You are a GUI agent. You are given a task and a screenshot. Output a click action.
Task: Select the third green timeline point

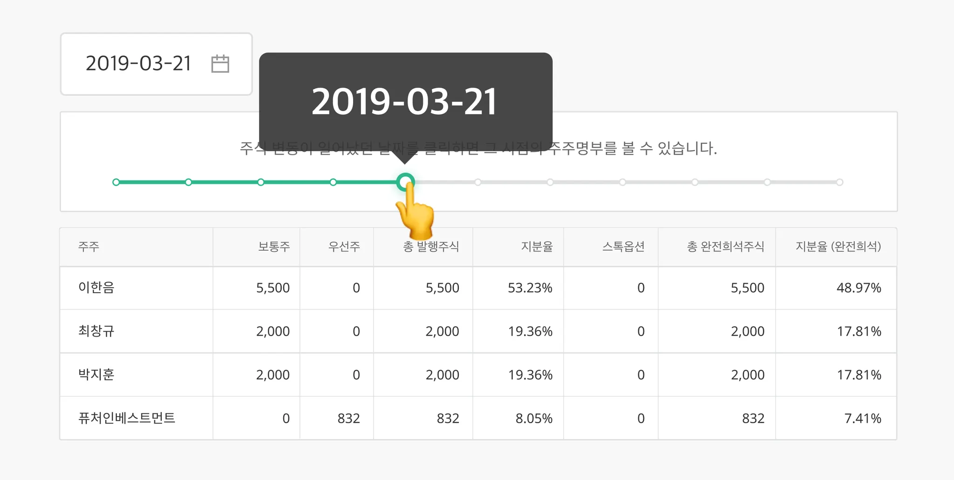coord(261,182)
